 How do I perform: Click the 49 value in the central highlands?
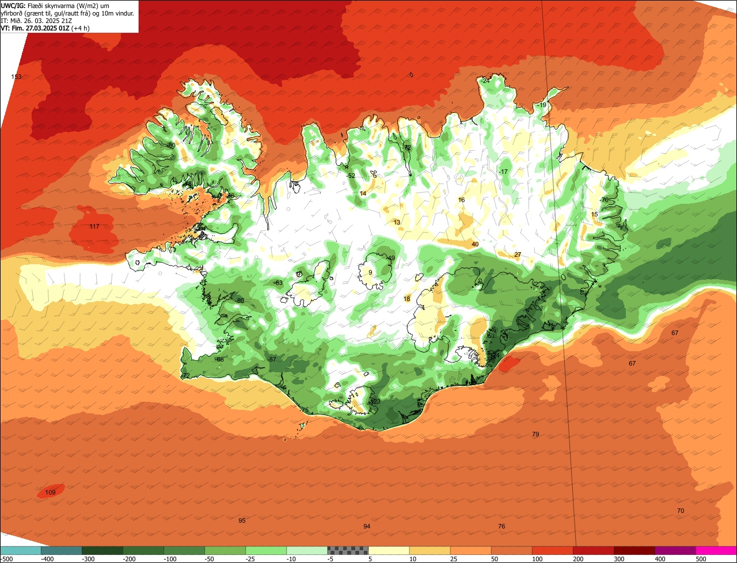[x=392, y=258]
